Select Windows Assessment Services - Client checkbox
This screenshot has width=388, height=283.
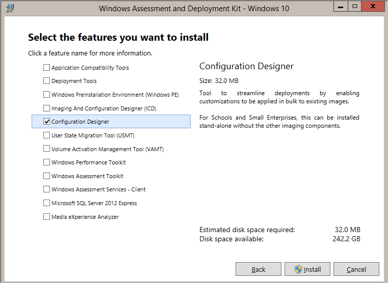coord(46,189)
